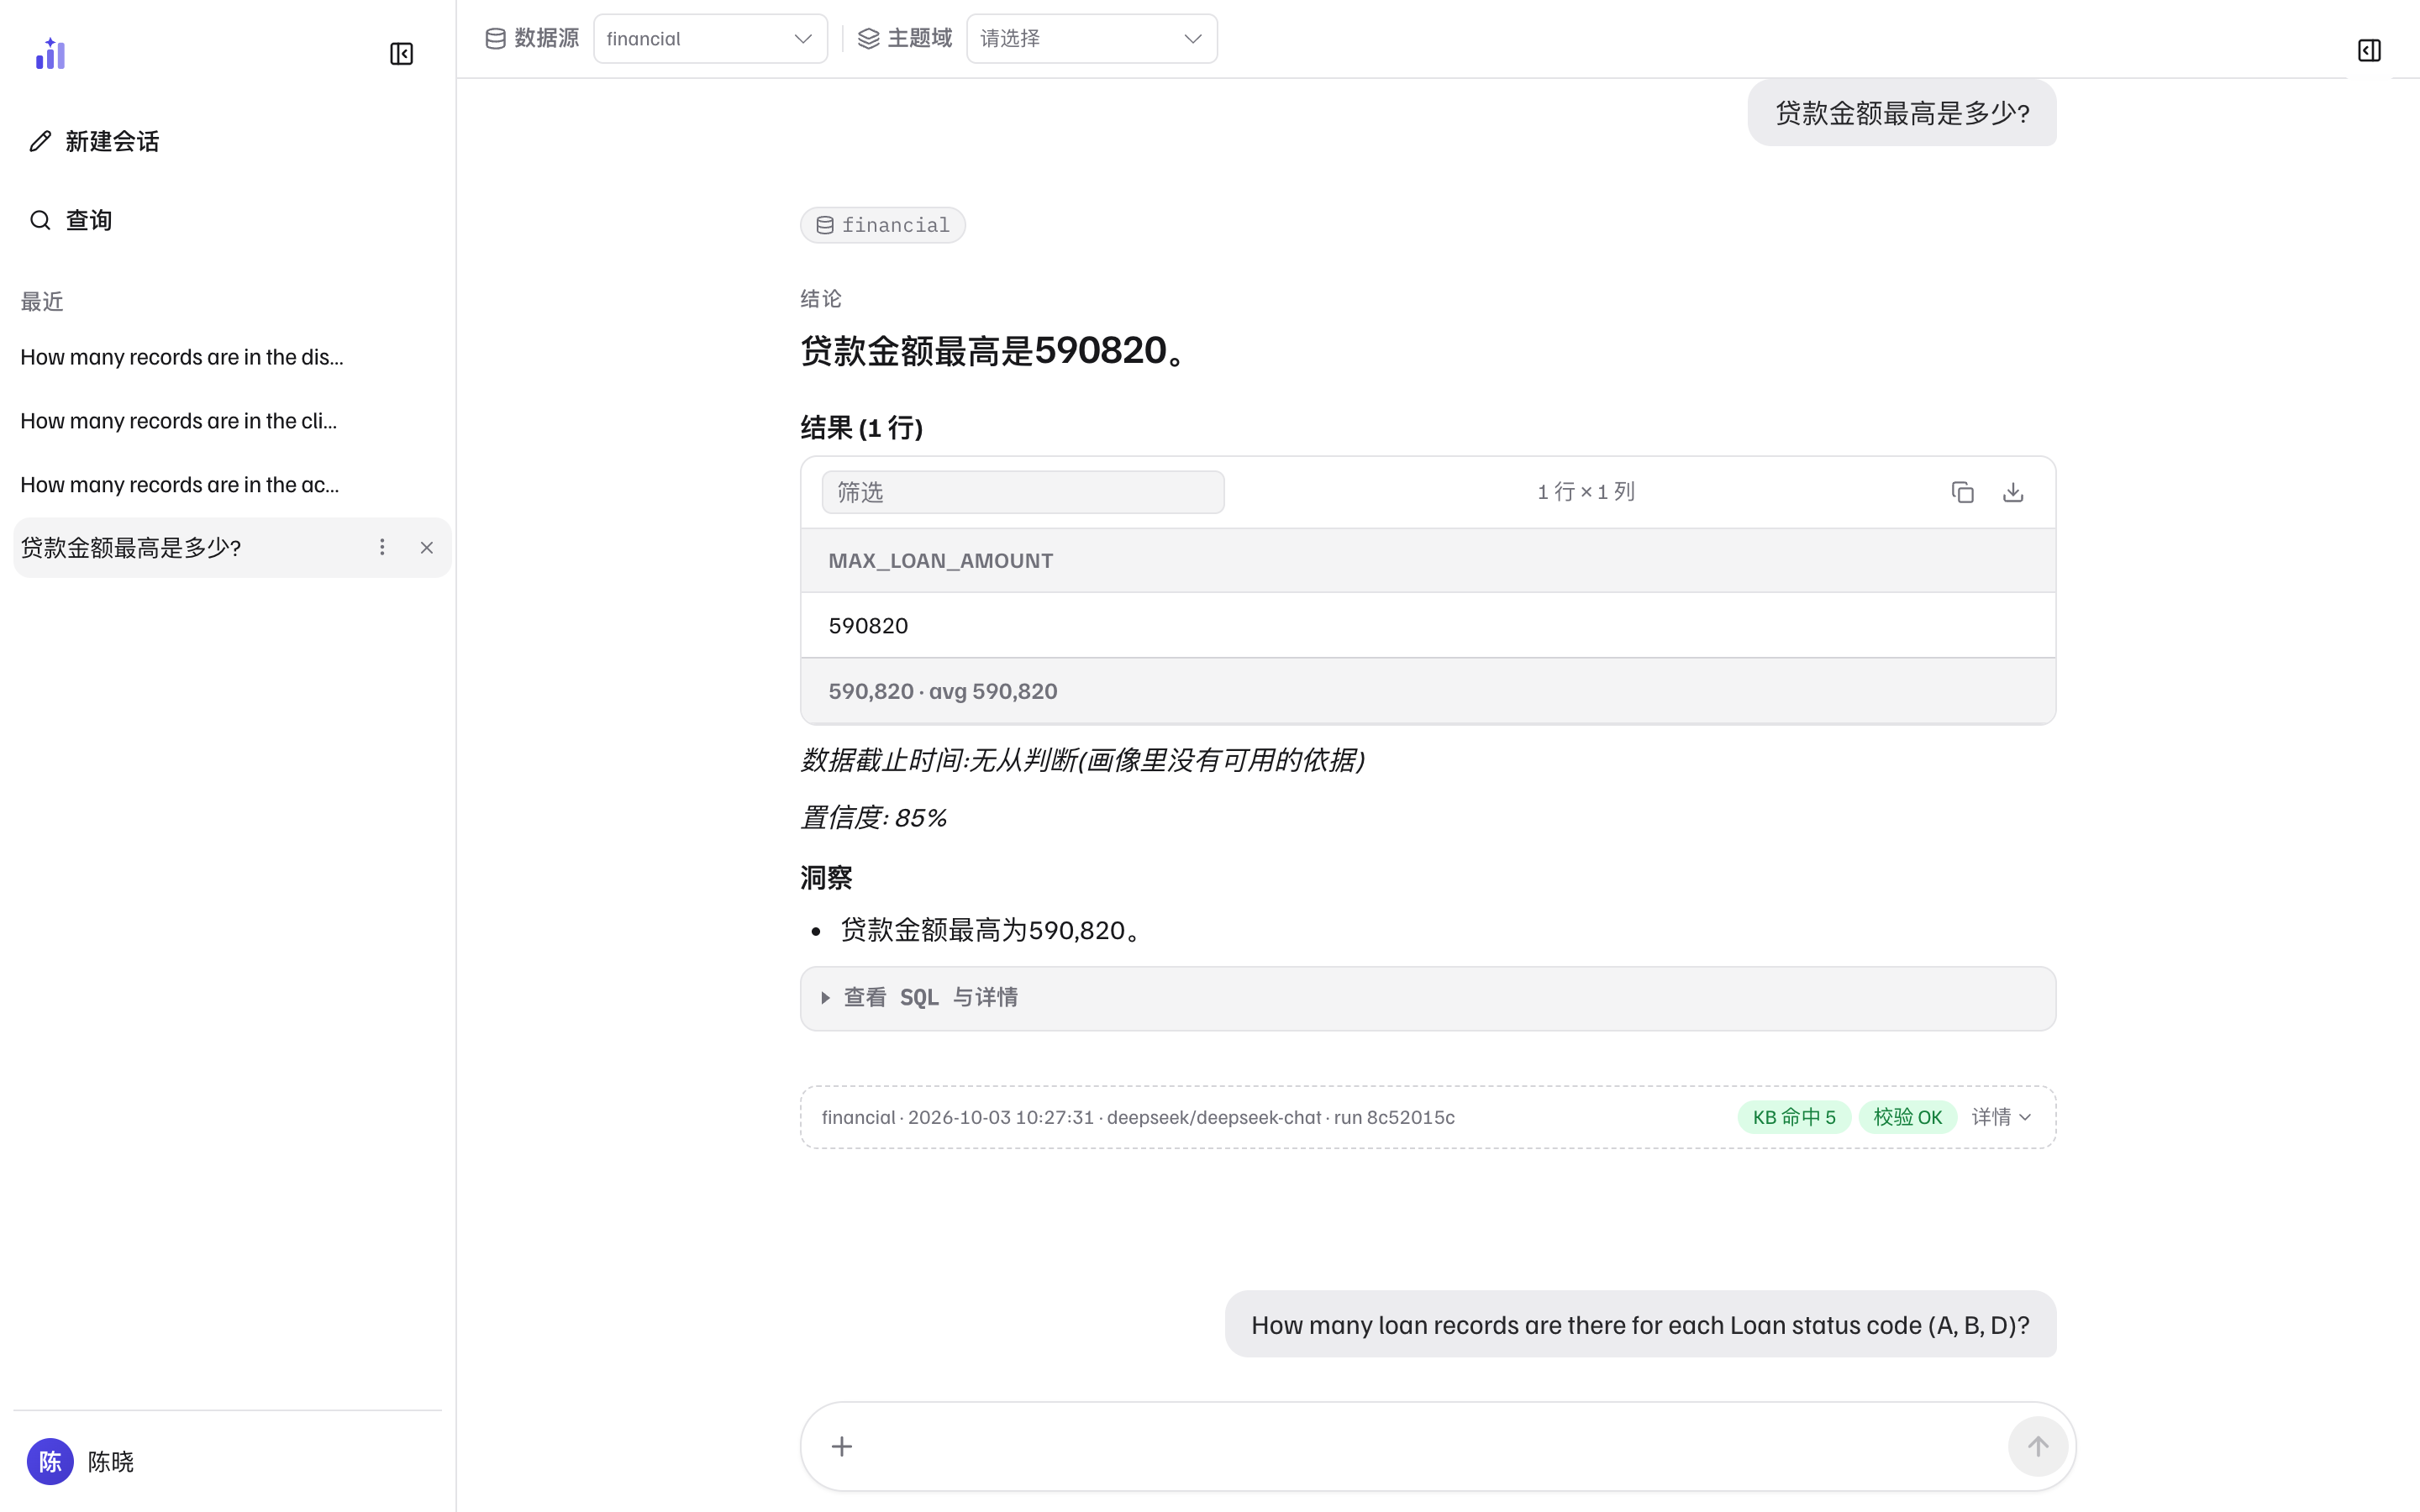Expand 查看 SQL 与详情 section
The image size is (2420, 1512).
coord(1427,998)
